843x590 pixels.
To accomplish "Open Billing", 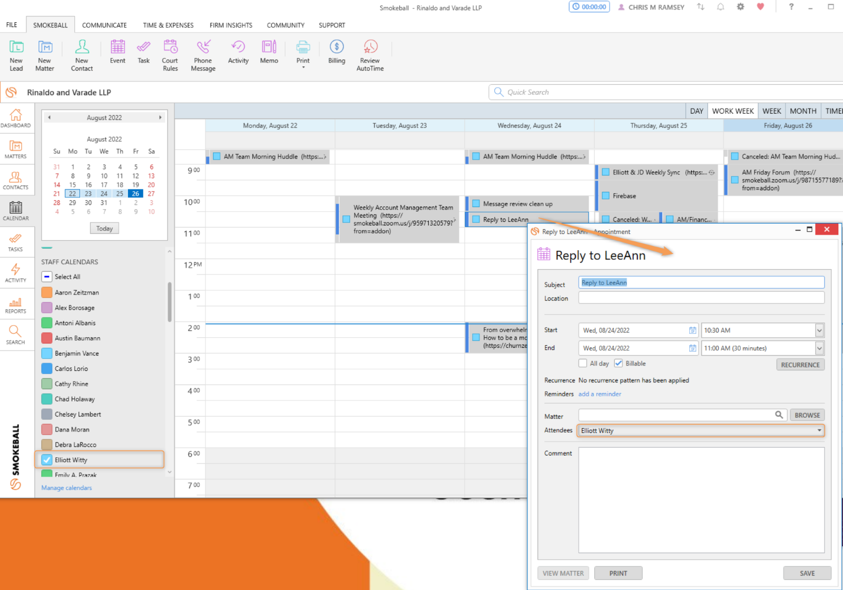I will [x=337, y=52].
